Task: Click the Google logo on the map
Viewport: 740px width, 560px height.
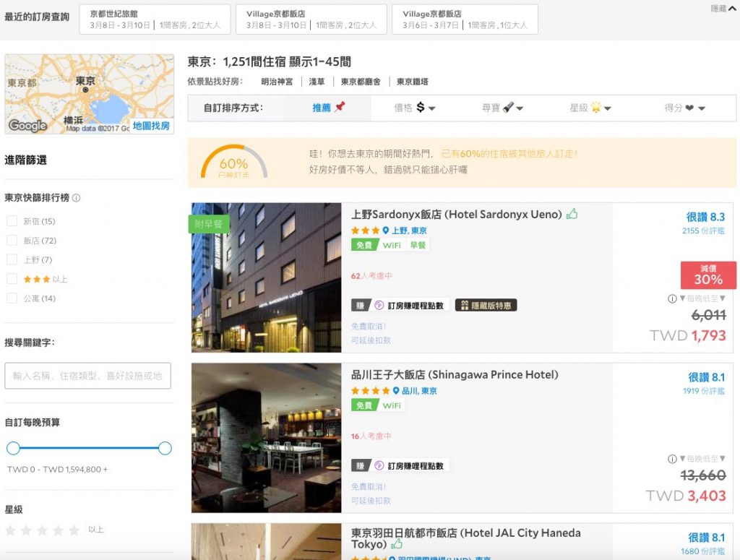Action: 28,125
